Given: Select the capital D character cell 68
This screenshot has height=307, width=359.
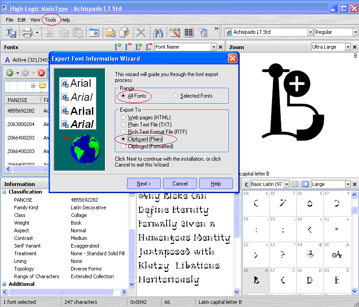Looking at the screenshot, I should tap(310, 280).
